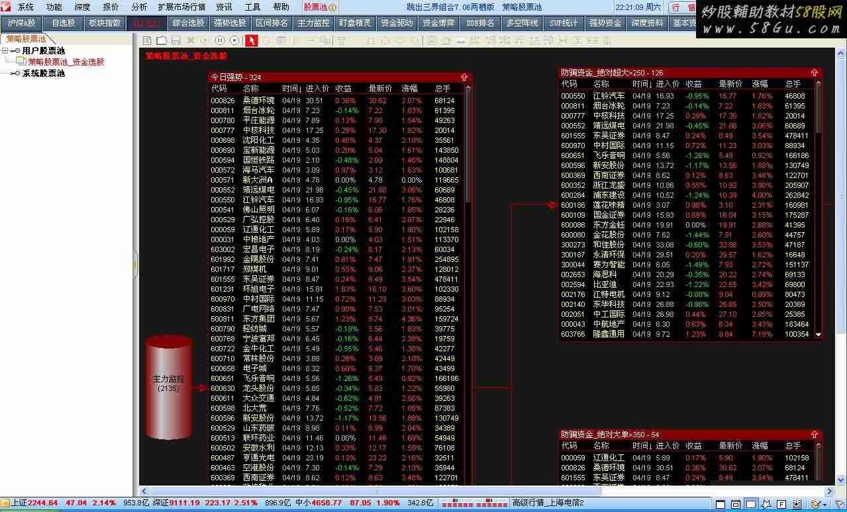Viewport: 847px width, 512px height.
Task: Collapse the left sidebar with the splitter handle
Action: 136,263
